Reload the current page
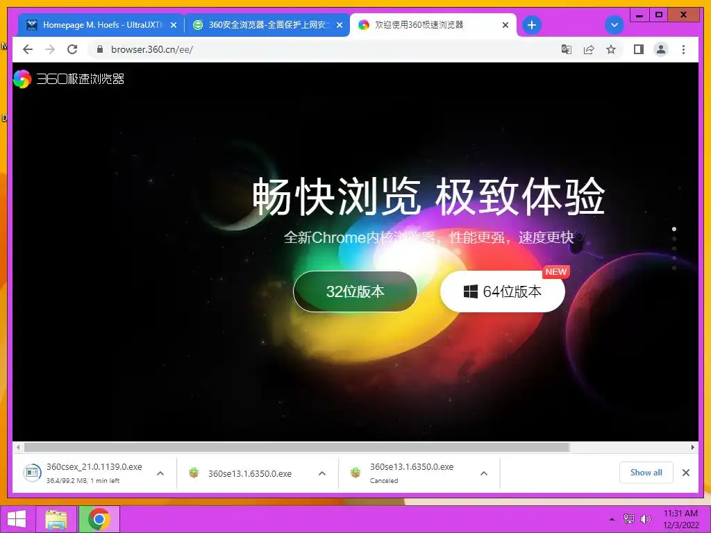This screenshot has height=533, width=711. click(72, 49)
